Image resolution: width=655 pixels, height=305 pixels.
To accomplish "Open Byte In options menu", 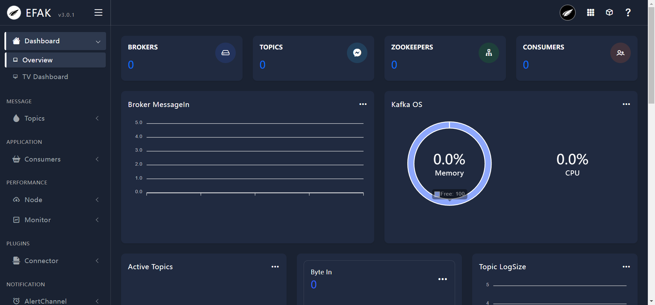I will click(x=442, y=279).
